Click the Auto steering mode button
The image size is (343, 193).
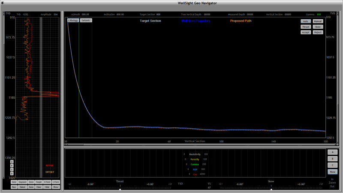pos(306,21)
